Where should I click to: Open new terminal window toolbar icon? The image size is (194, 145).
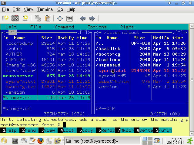(25, 18)
